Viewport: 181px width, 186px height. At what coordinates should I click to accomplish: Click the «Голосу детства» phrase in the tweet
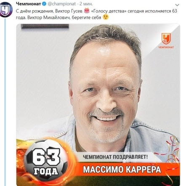point(109,11)
